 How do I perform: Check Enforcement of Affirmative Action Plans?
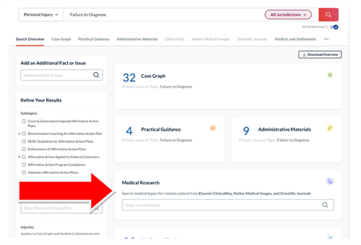click(x=24, y=149)
